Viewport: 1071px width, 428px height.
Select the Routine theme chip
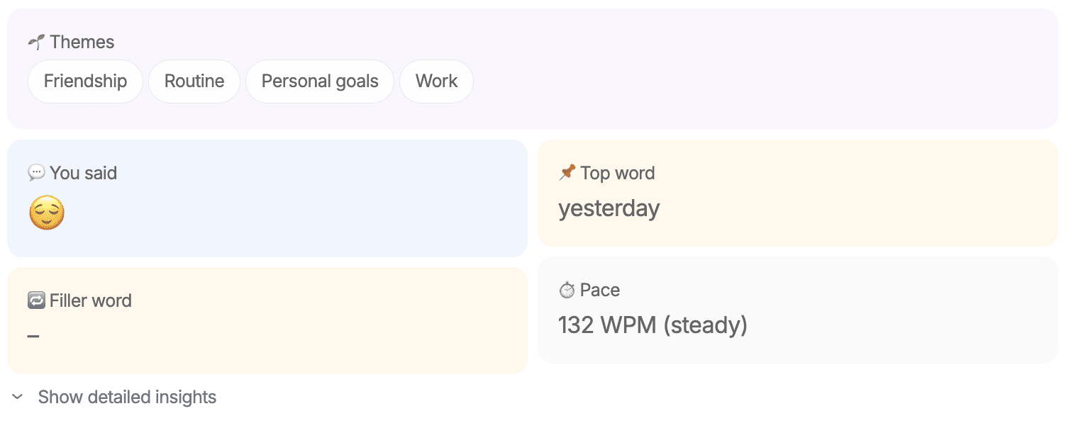pos(194,81)
